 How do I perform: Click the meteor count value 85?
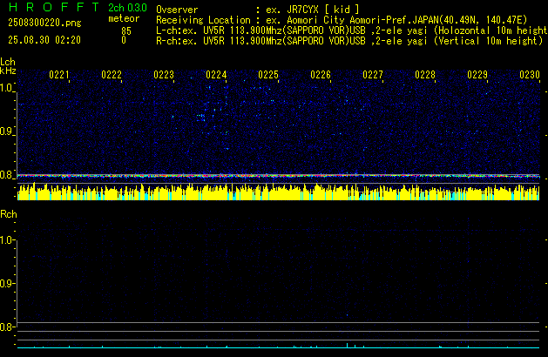[x=126, y=31]
